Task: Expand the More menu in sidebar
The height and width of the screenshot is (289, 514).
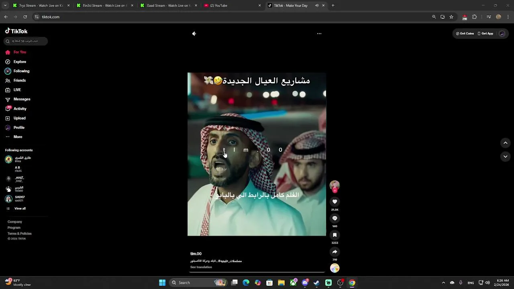Action: point(14,137)
